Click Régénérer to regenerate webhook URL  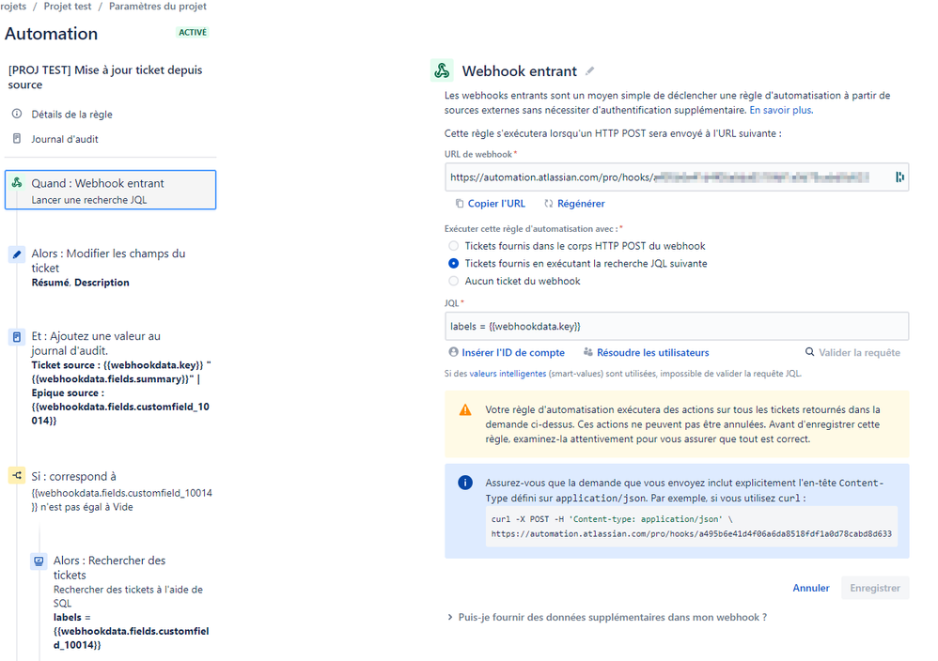581,204
